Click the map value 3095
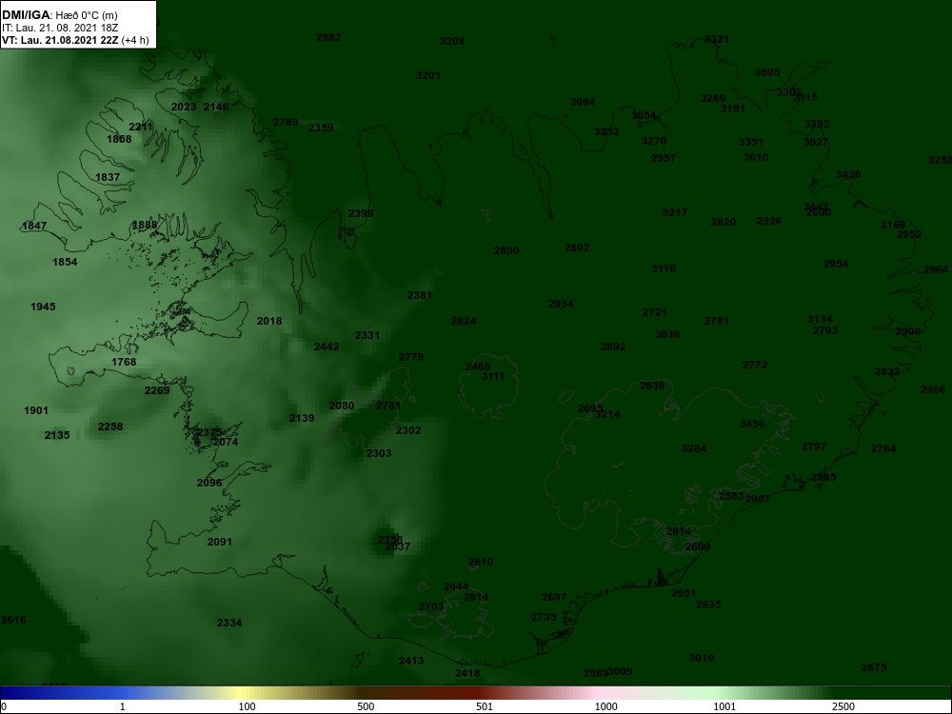Screen dimensions: 952x714 (x=767, y=73)
